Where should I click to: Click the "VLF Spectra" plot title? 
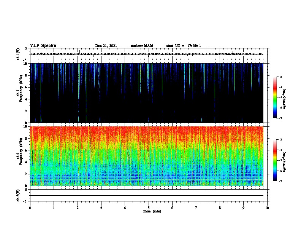(x=43, y=46)
